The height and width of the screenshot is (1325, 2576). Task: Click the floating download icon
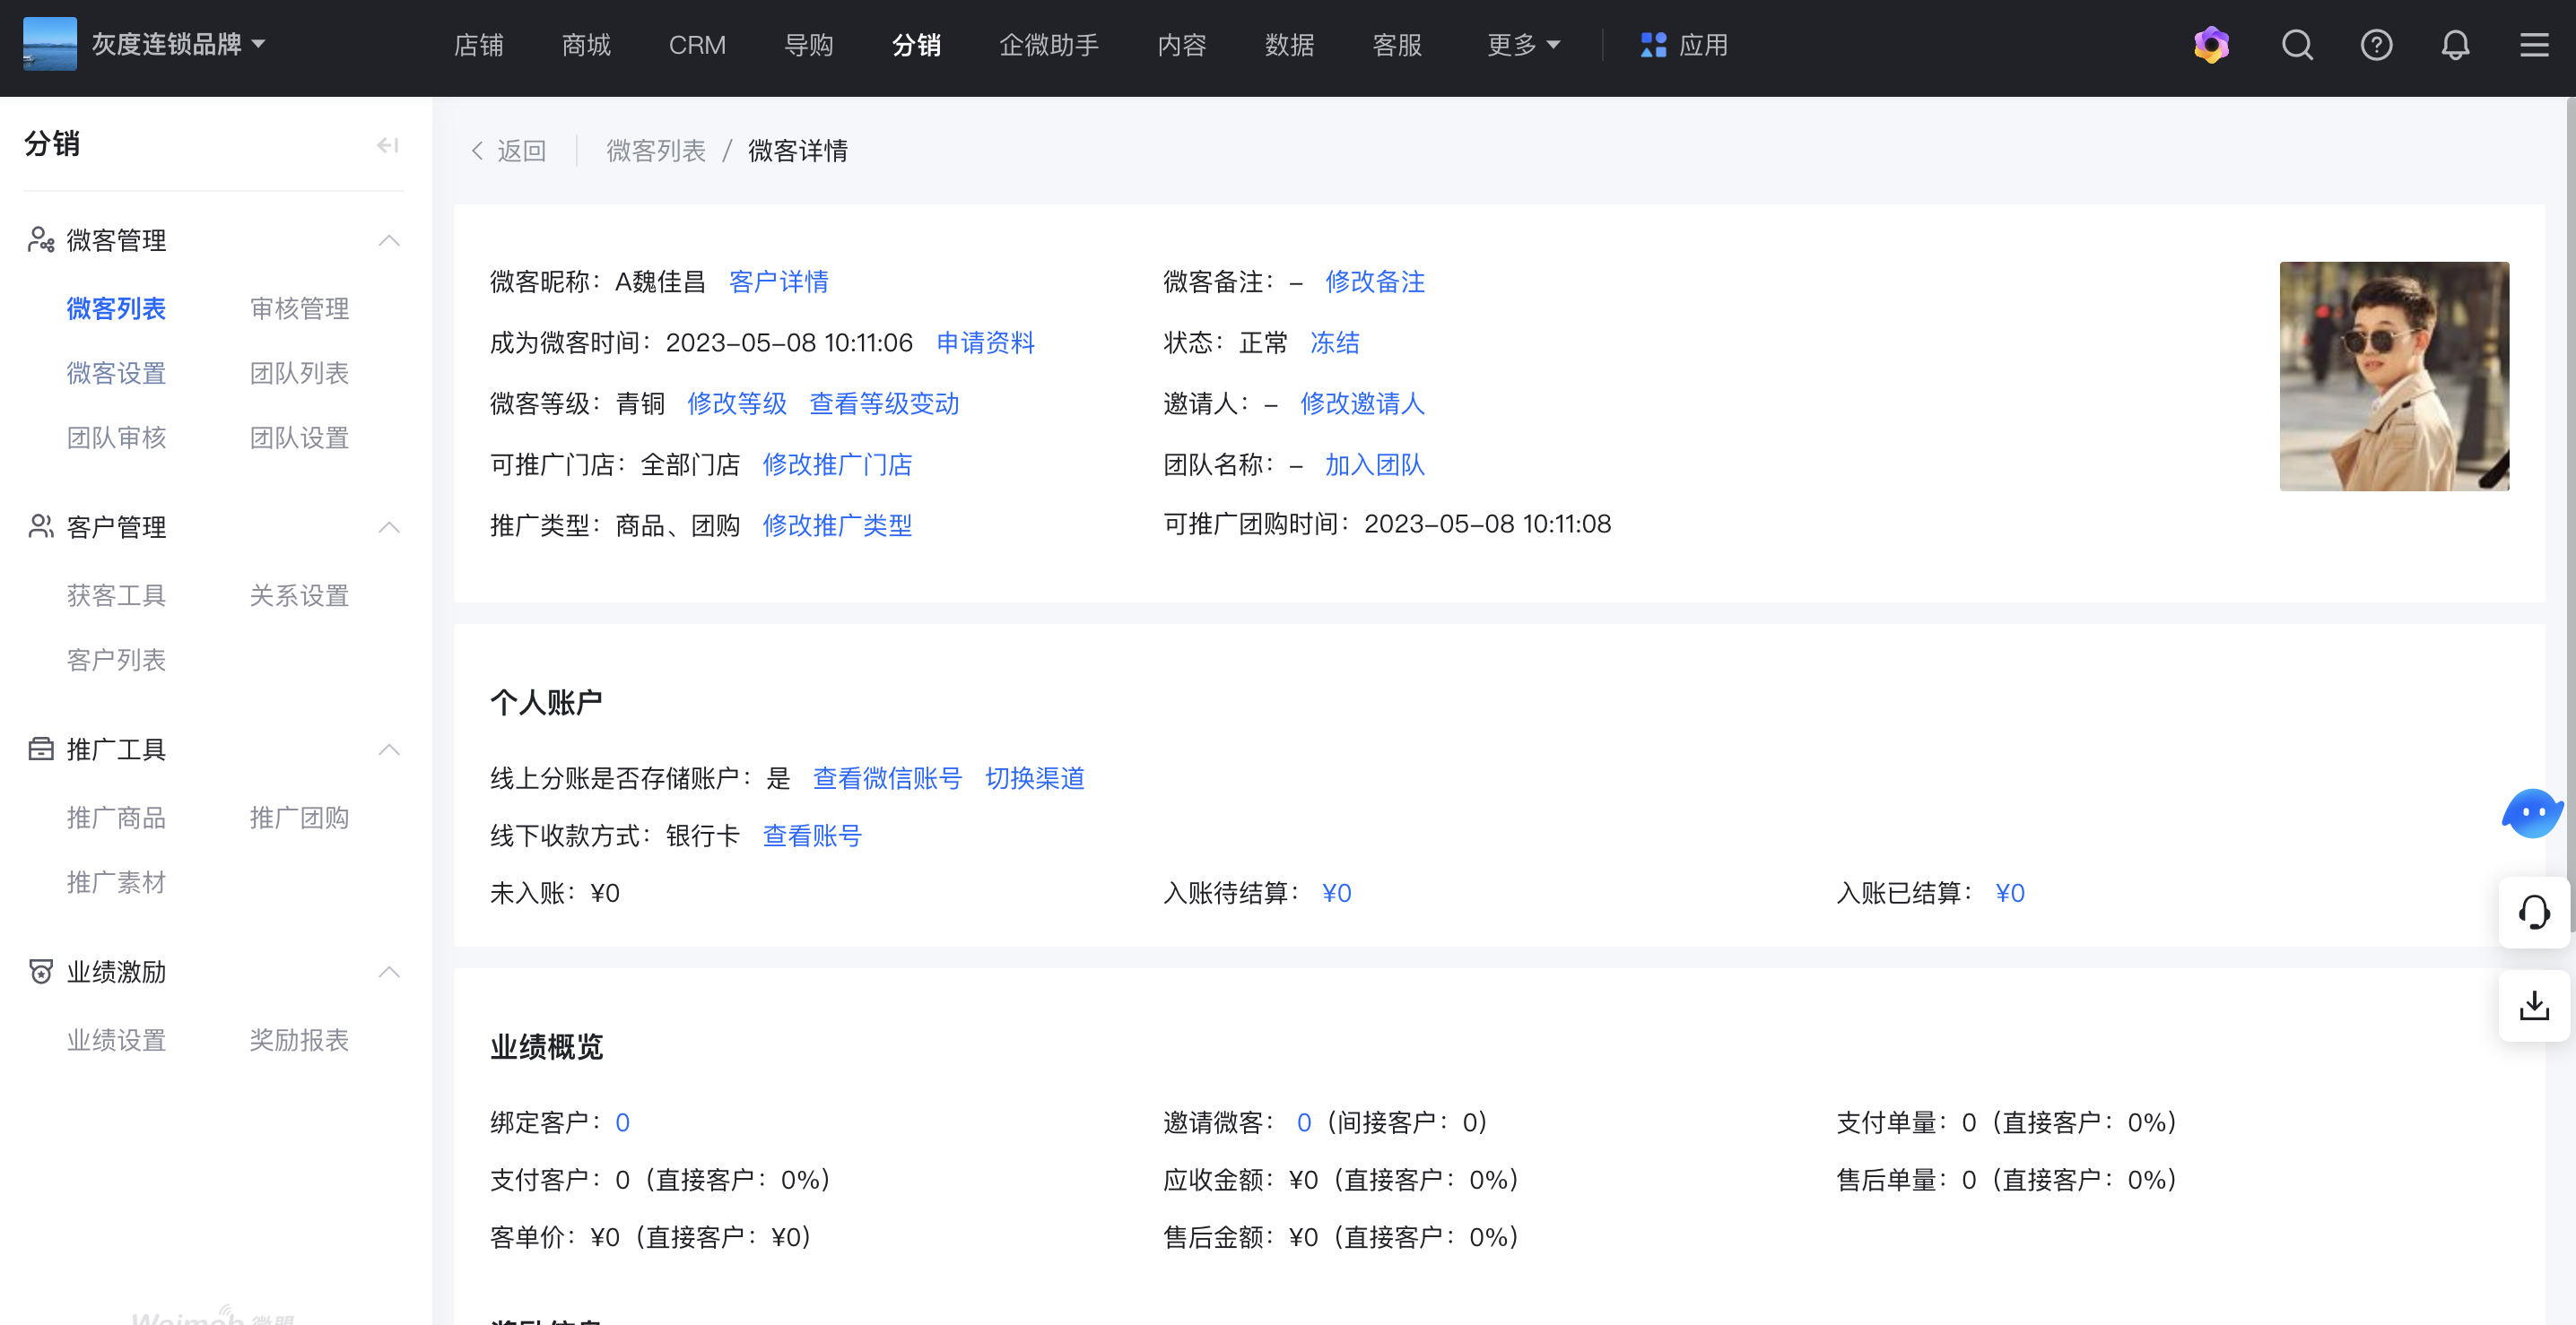coord(2534,1005)
